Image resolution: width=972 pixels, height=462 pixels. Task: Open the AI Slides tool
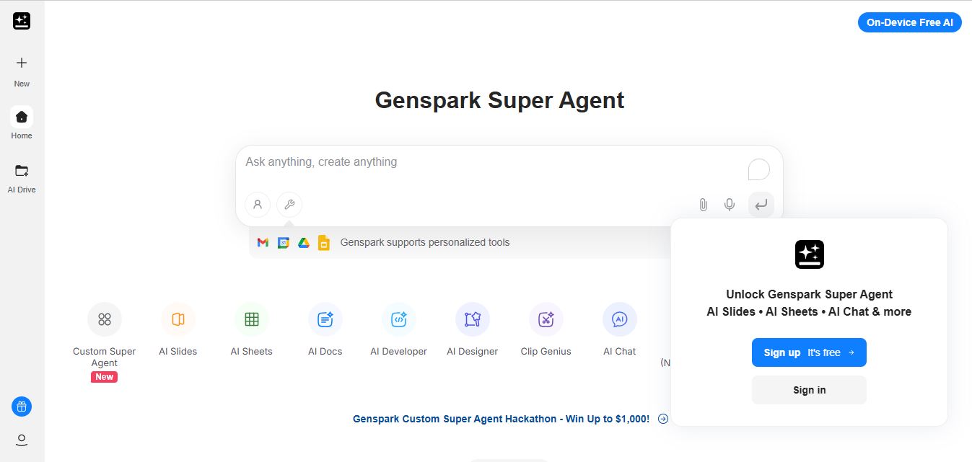[178, 319]
